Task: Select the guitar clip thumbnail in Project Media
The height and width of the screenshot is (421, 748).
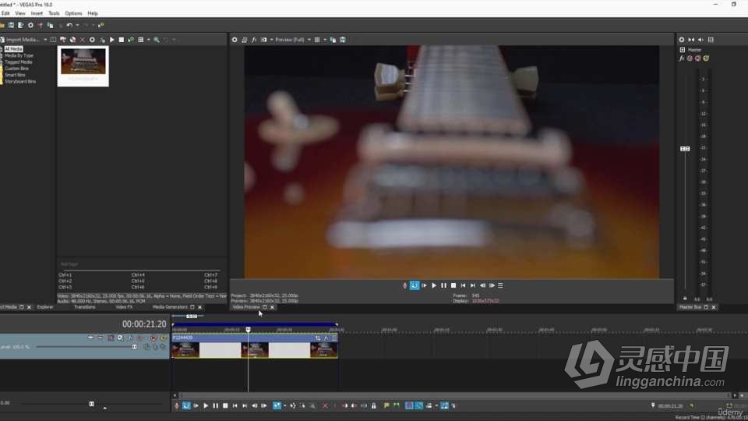Action: [x=83, y=65]
